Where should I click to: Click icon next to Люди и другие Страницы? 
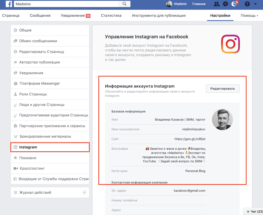(x=15, y=105)
